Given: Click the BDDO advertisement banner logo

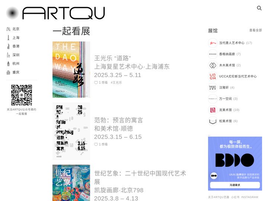Looking at the screenshot, I should tap(234, 160).
